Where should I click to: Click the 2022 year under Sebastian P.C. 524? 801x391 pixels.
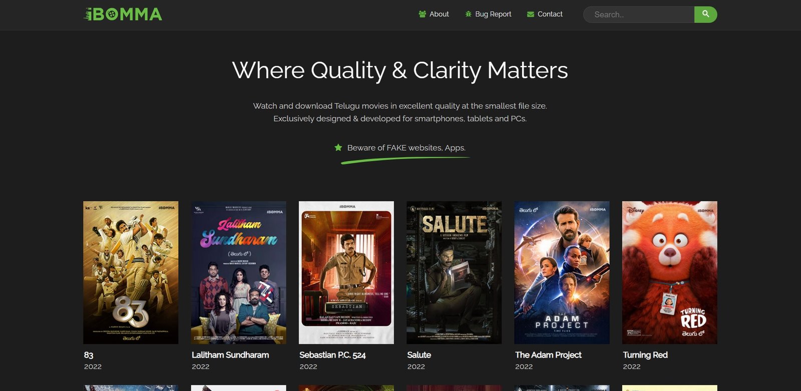pos(308,366)
